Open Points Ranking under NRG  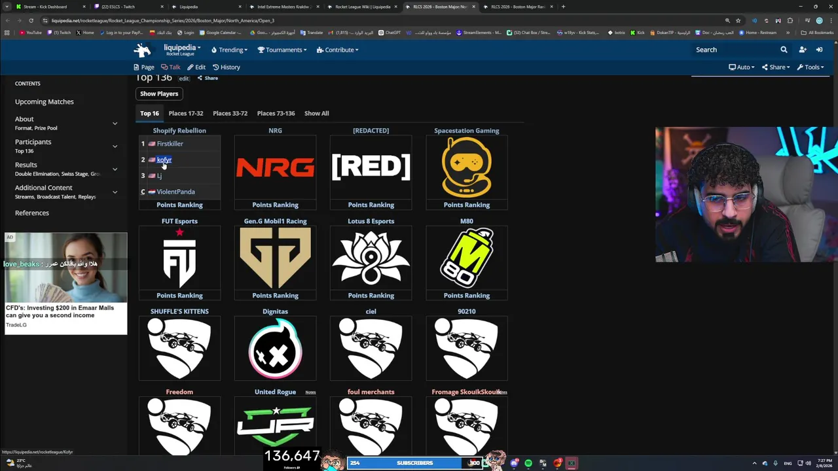point(275,205)
